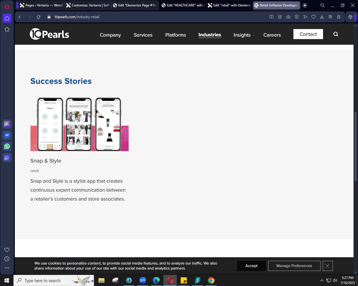Open new tab plus button
This screenshot has width=358, height=286.
click(x=305, y=5)
